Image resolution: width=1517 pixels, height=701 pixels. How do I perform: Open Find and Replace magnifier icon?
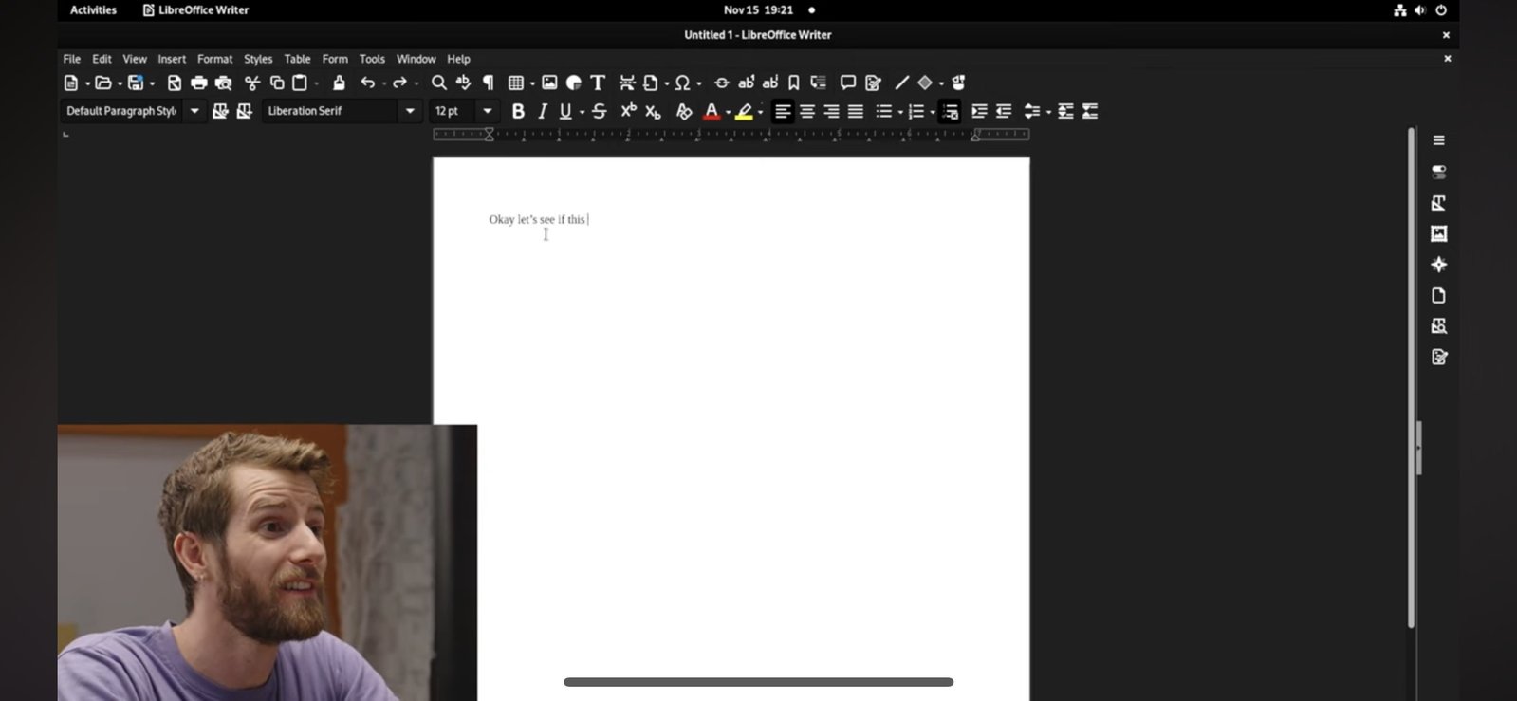click(438, 83)
